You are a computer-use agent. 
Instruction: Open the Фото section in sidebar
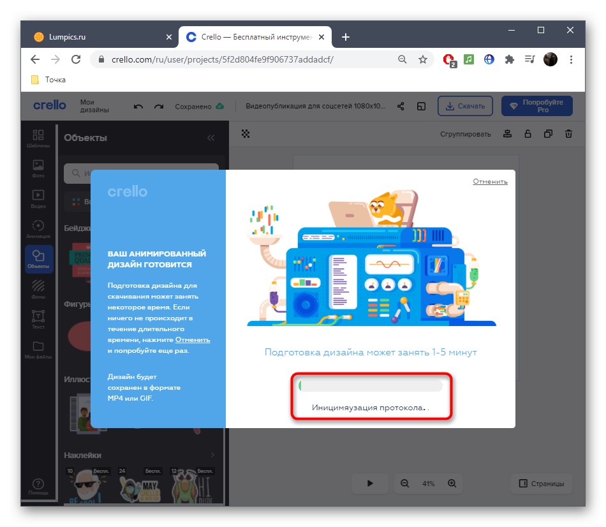[x=38, y=167]
